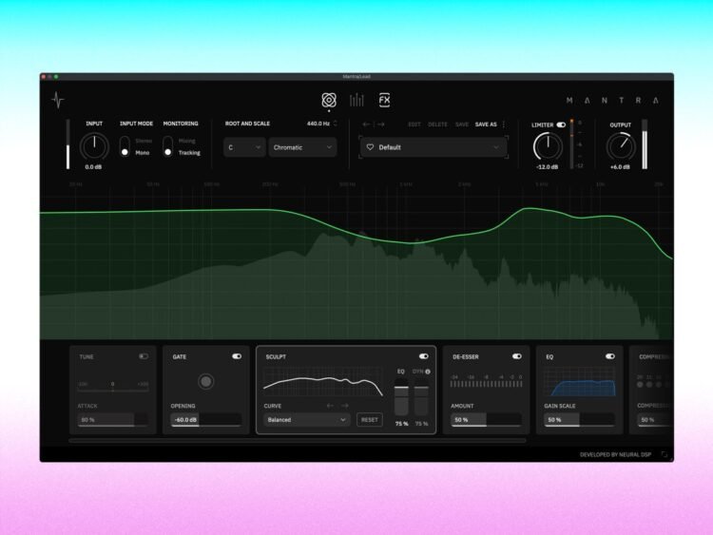Click the DYN info icon in Sculpt
This screenshot has height=535, width=713.
(428, 372)
